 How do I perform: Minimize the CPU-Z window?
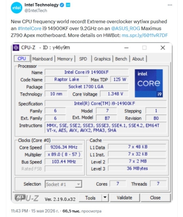pos(126,48)
